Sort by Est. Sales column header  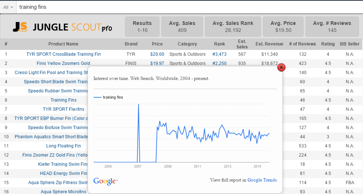[242, 44]
